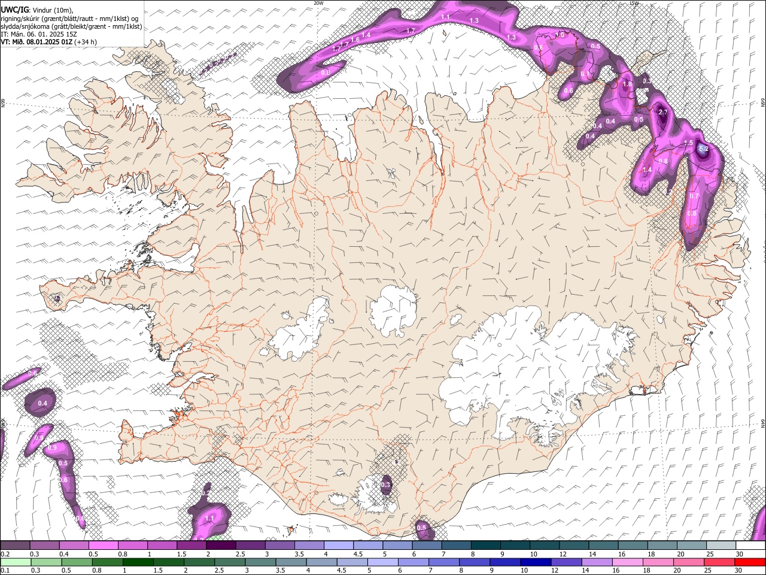Select the 10 dark blue swatch in bottom legend
Image resolution: width=766 pixels, height=575 pixels.
(x=536, y=562)
